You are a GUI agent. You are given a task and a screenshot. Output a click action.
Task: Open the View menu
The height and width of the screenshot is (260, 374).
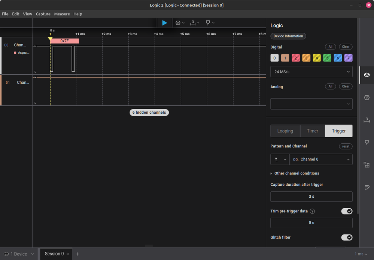coord(27,14)
